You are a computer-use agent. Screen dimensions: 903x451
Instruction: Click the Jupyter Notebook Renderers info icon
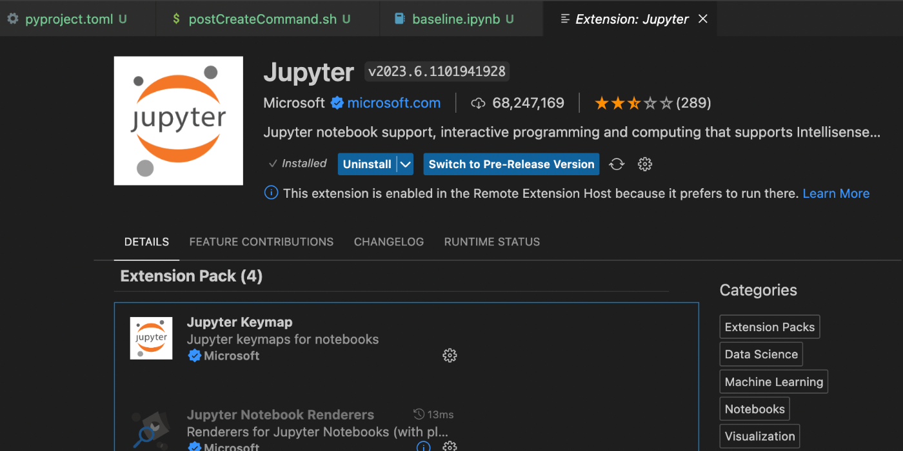click(x=423, y=446)
